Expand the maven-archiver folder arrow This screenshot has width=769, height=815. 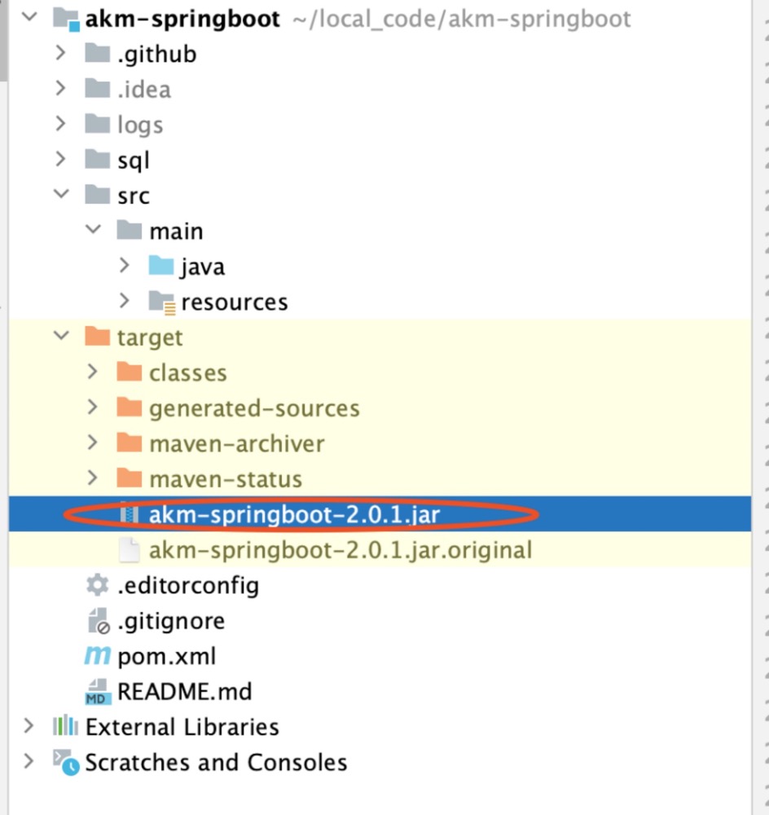92,443
